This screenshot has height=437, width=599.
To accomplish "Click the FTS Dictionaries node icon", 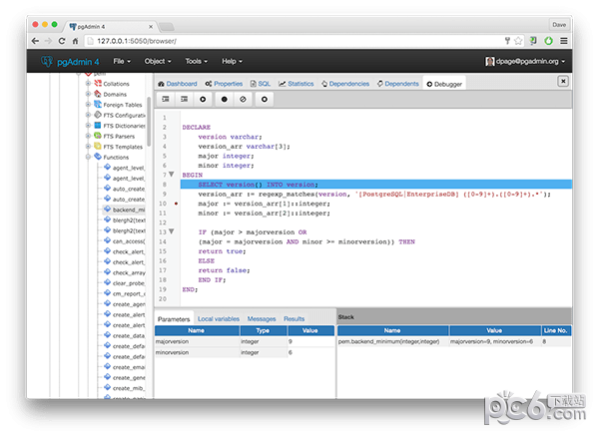I will coord(98,125).
